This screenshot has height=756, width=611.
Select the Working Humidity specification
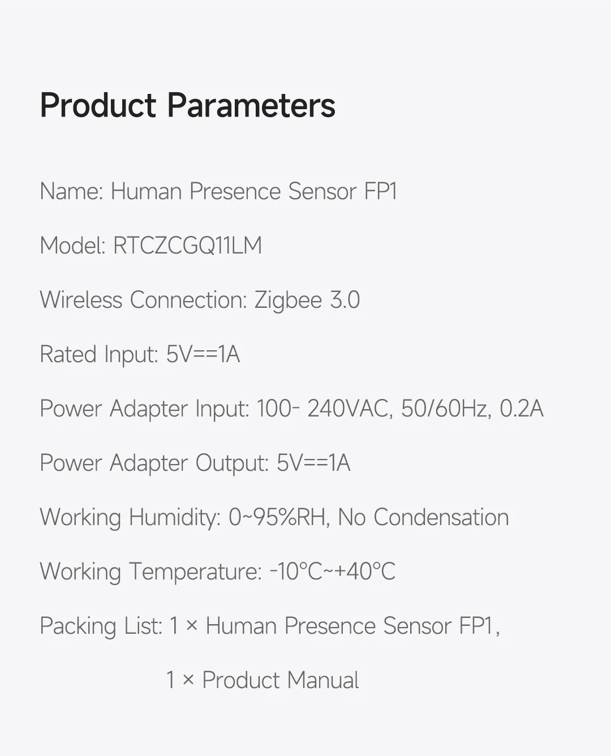(274, 517)
